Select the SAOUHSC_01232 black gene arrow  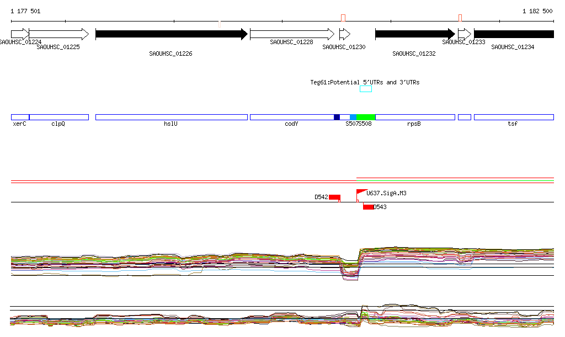coord(414,34)
